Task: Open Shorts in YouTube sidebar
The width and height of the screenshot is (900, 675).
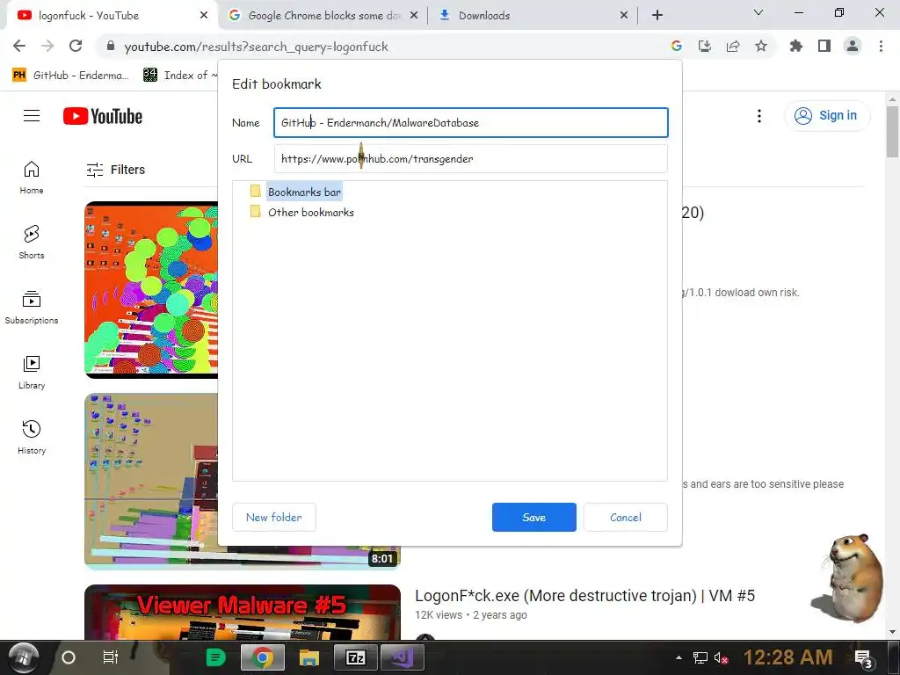Action: pos(32,243)
